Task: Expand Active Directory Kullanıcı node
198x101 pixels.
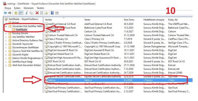Action: [x=6, y=41]
